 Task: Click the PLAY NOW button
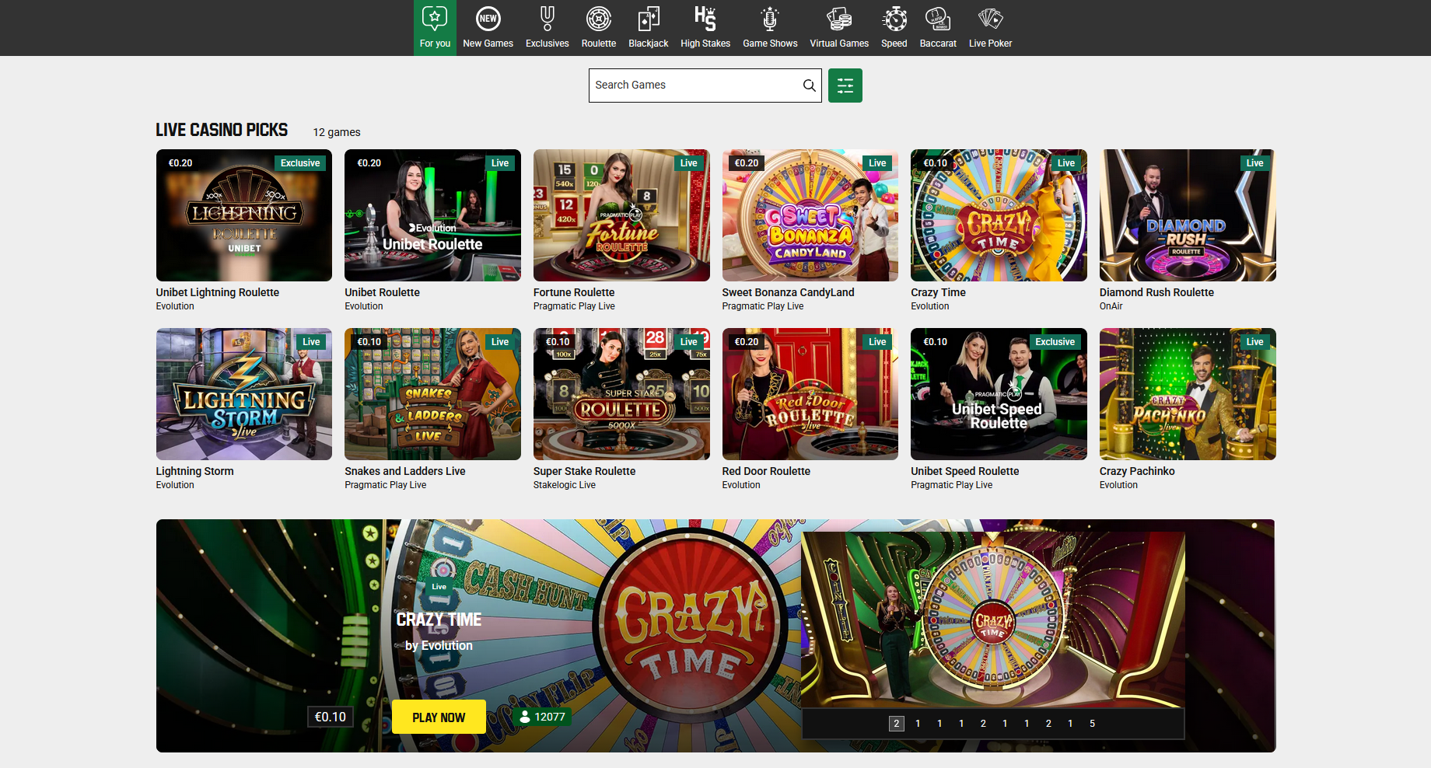click(439, 717)
